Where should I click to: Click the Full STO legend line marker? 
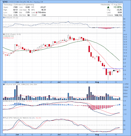[x=4, y=118]
